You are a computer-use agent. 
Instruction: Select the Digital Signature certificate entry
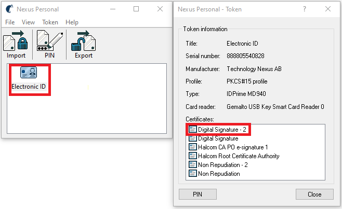pyautogui.click(x=218, y=138)
